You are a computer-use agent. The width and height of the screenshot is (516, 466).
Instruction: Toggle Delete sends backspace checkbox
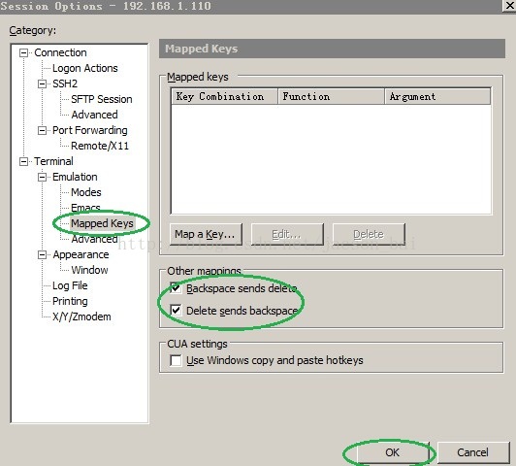pos(176,311)
